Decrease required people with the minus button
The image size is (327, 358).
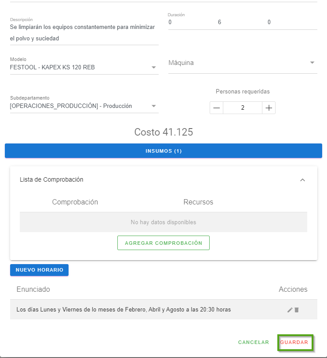tap(216, 108)
